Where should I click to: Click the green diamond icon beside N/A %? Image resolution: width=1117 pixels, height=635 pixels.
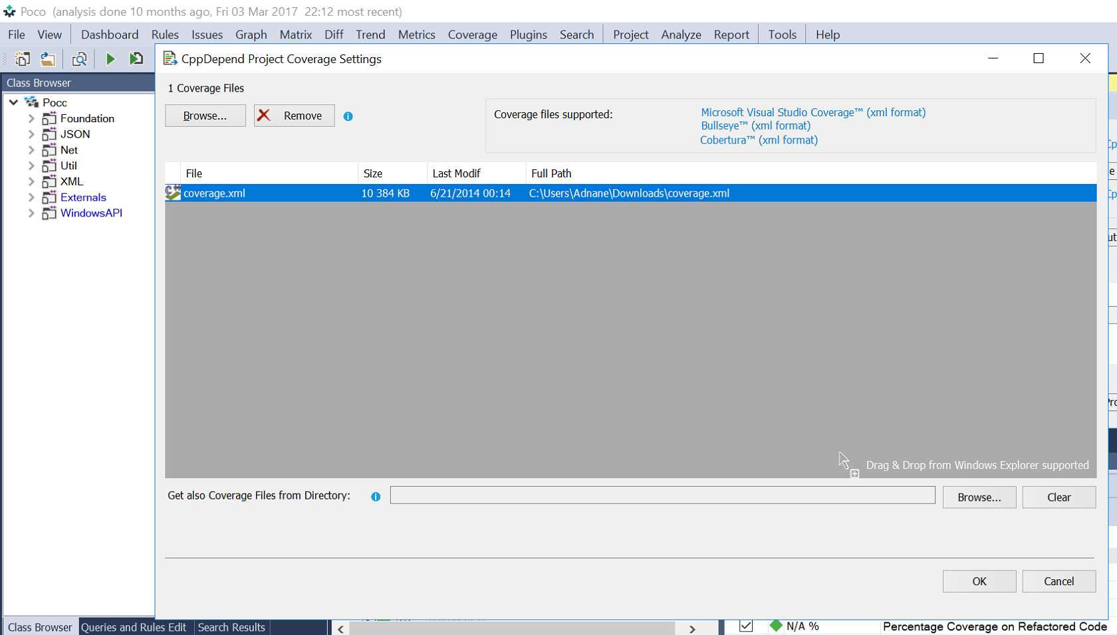pyautogui.click(x=776, y=626)
